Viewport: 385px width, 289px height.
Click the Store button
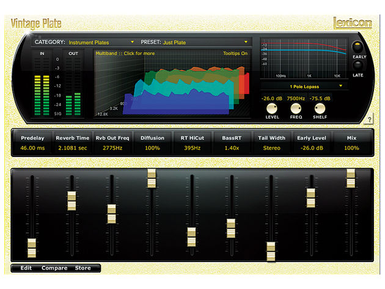(x=82, y=268)
